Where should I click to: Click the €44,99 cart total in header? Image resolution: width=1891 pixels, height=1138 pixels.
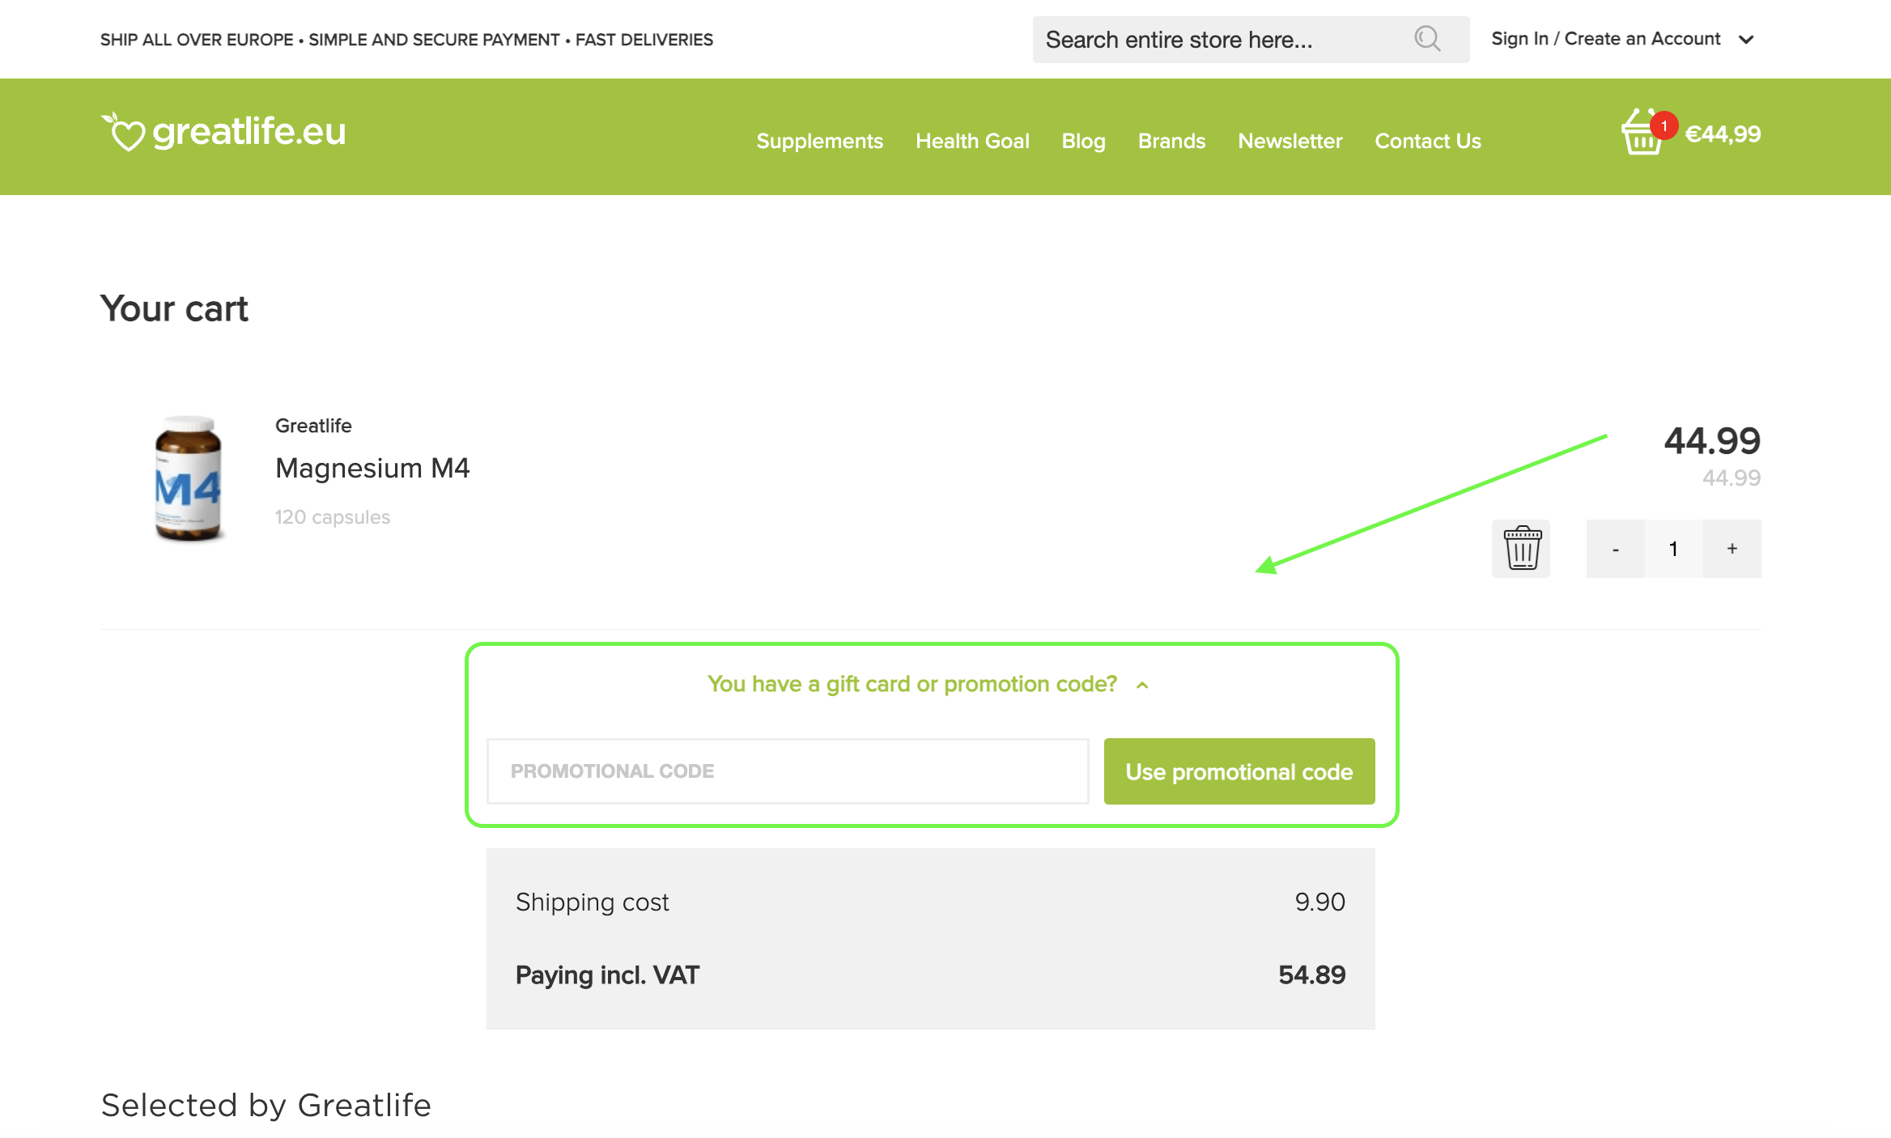coord(1723,134)
